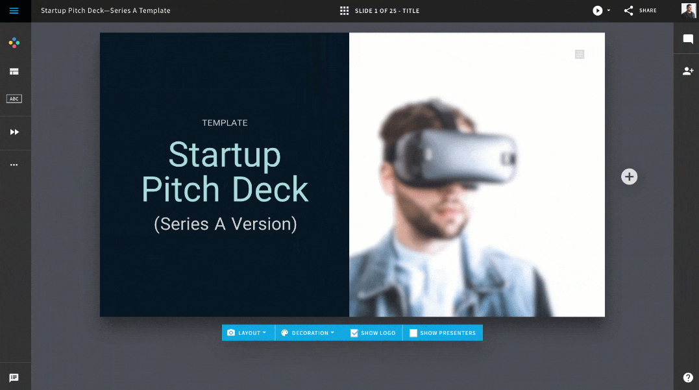
Task: Select the ABC text tool icon
Action: pyautogui.click(x=14, y=99)
